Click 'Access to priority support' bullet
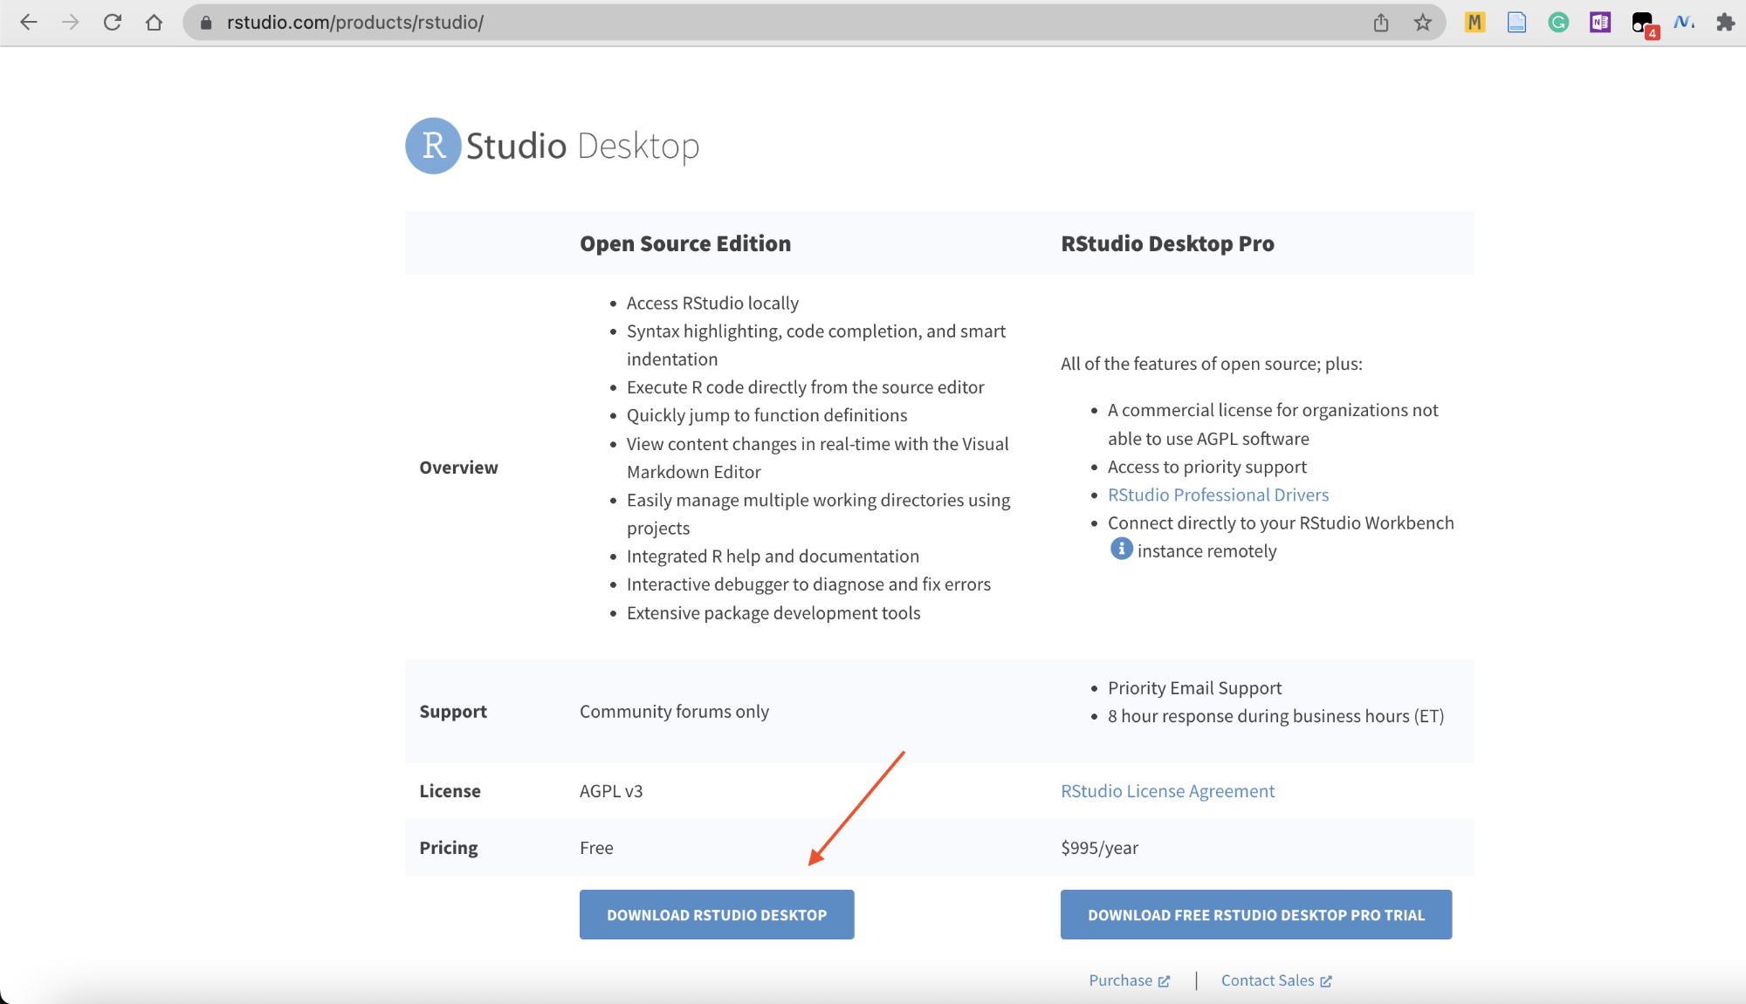 click(1207, 466)
